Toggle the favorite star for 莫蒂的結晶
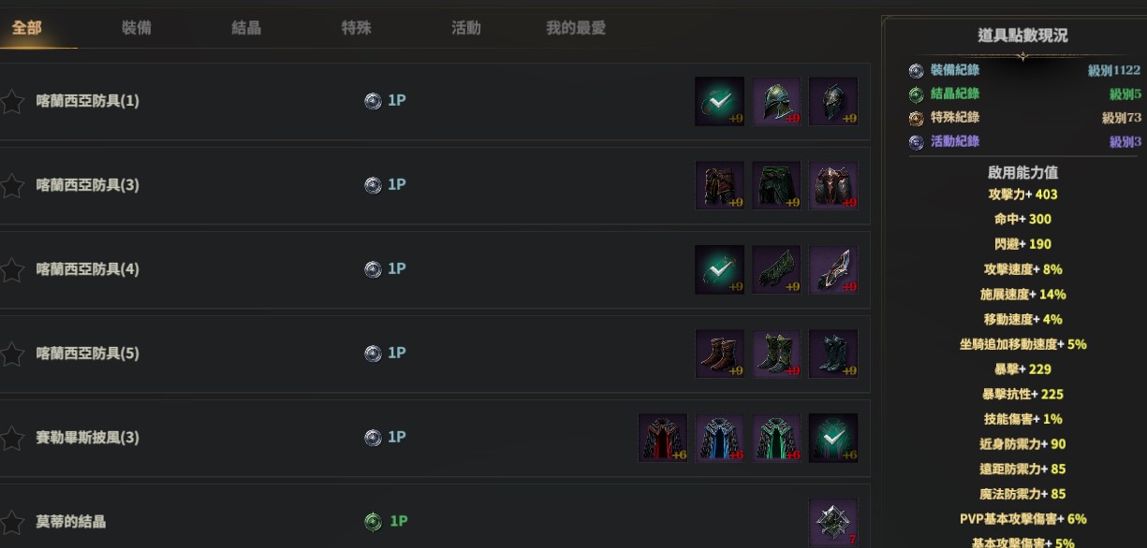1147x548 pixels. coord(12,522)
